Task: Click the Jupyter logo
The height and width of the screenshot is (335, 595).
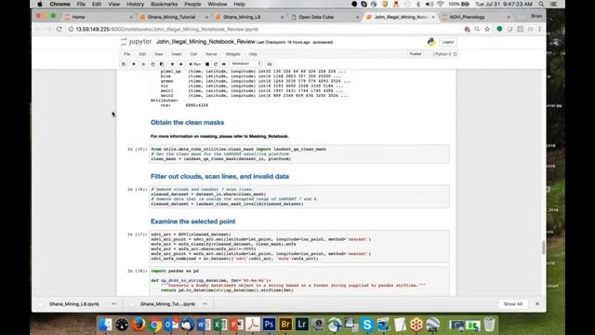Action: [x=137, y=42]
